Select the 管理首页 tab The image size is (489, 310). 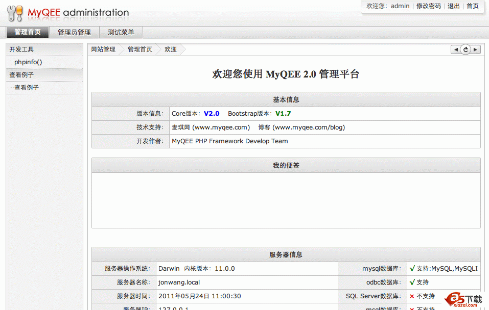tap(27, 32)
